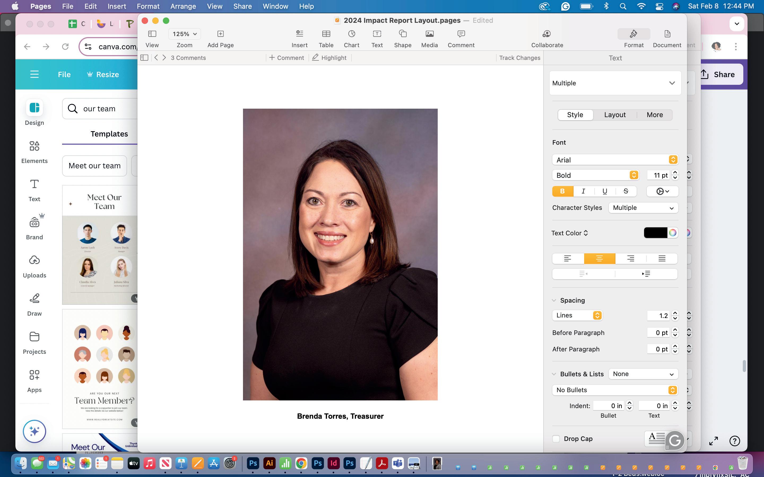Toggle the Bold formatting button
The image size is (764, 477).
[x=562, y=191]
